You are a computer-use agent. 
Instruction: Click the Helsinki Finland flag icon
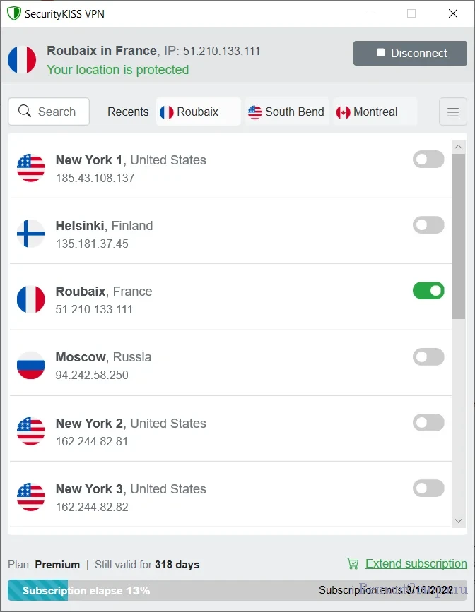30,234
